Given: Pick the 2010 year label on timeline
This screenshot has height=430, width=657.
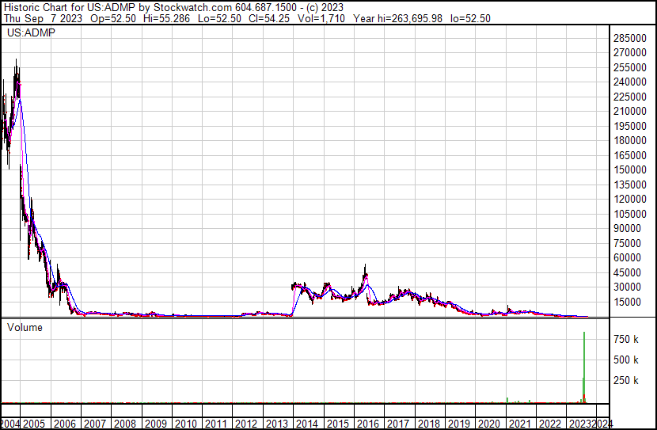Looking at the screenshot, I should 186,424.
